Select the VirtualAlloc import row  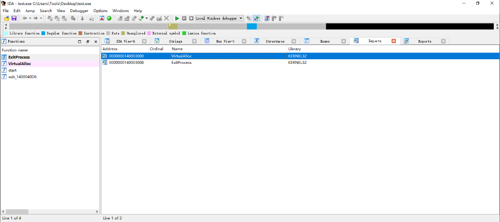300,56
